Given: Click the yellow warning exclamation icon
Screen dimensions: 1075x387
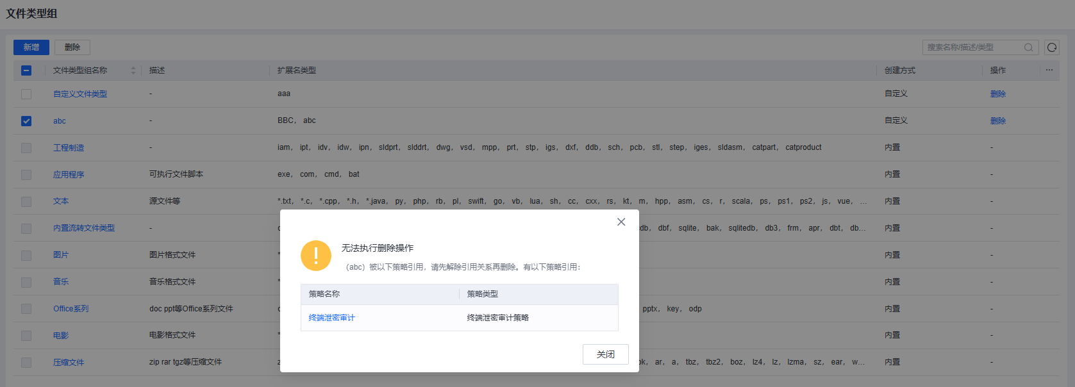Looking at the screenshot, I should click(316, 256).
